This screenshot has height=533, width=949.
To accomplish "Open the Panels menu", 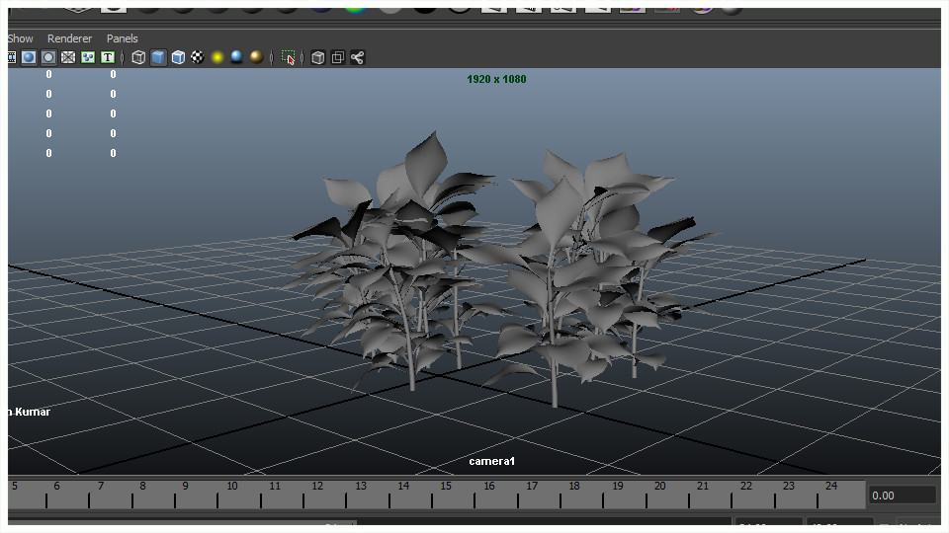I will (x=123, y=38).
